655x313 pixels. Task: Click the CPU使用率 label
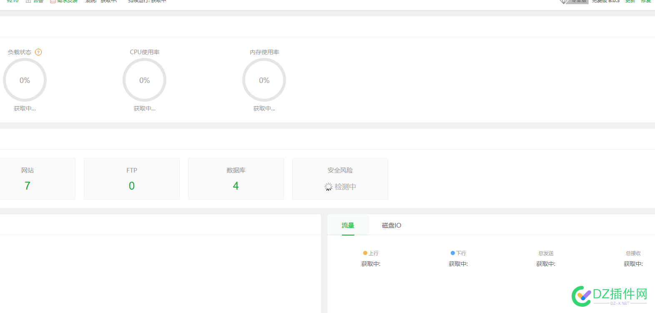point(145,52)
